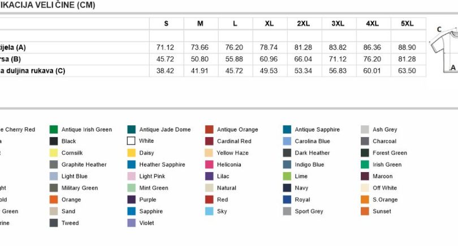Click the t-shirt measurement diagram
Image resolution: width=458 pixels, height=246 pixels.
pyautogui.click(x=444, y=50)
